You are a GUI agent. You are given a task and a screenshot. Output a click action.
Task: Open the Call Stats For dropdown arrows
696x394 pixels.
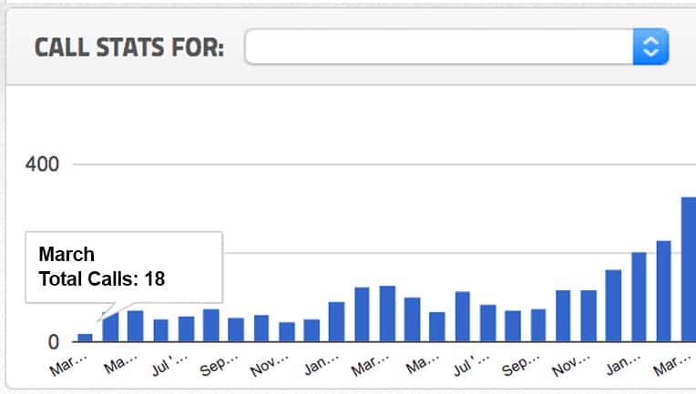click(x=650, y=46)
